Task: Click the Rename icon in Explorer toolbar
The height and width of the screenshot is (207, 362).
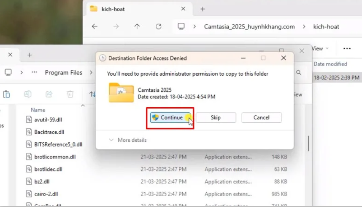Action: 28,94
